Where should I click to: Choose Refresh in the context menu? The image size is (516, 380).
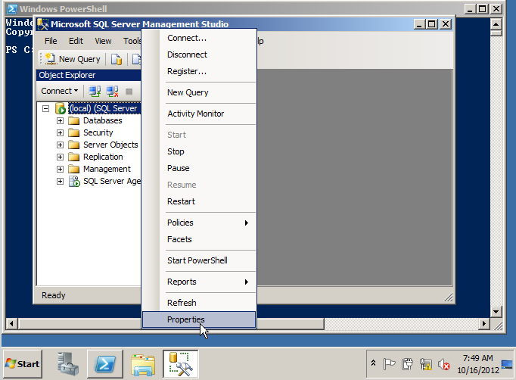[x=199, y=303]
